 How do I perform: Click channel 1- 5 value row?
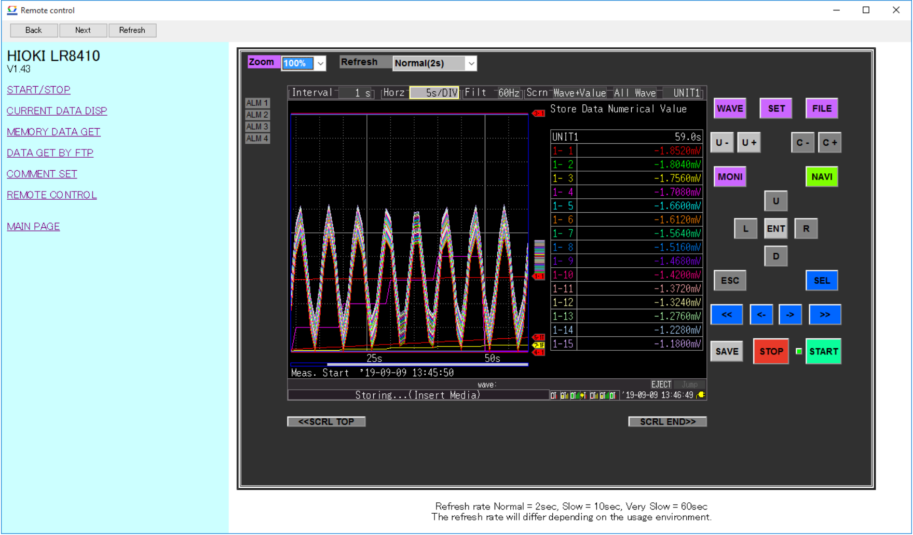click(626, 206)
